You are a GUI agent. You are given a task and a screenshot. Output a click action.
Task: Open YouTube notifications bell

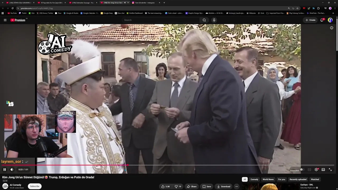point(322,20)
